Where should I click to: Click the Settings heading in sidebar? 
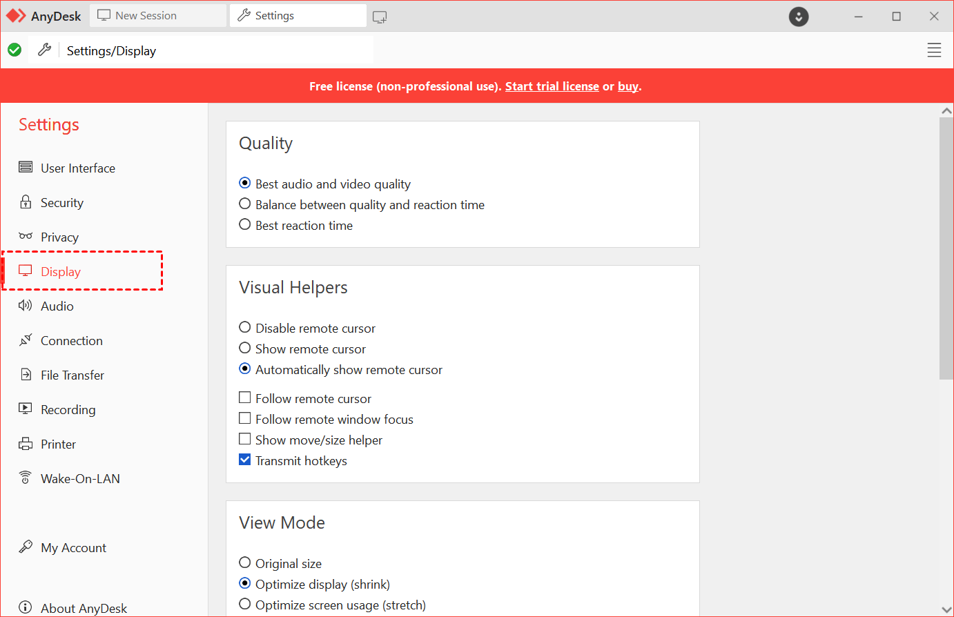(49, 124)
